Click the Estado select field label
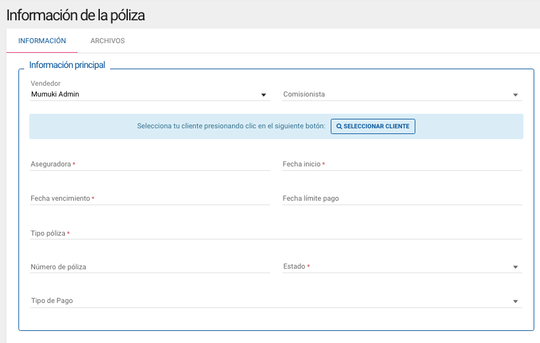Viewport: 540px width, 343px height. (294, 266)
